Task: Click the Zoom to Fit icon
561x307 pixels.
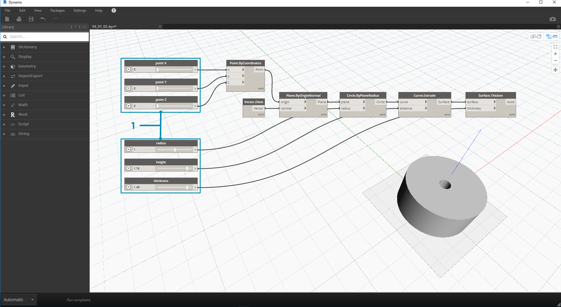Action: (555, 47)
